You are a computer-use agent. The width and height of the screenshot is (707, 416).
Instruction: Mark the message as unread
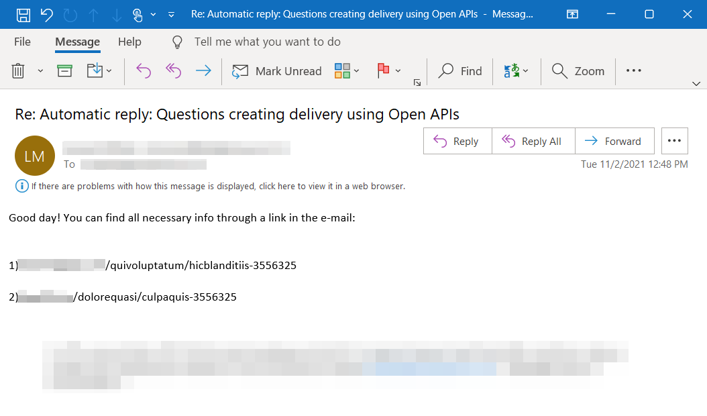coord(276,70)
